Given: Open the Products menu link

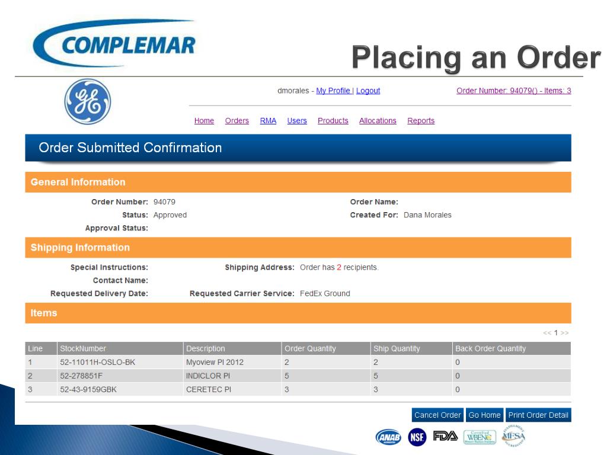Looking at the screenshot, I should pos(333,121).
